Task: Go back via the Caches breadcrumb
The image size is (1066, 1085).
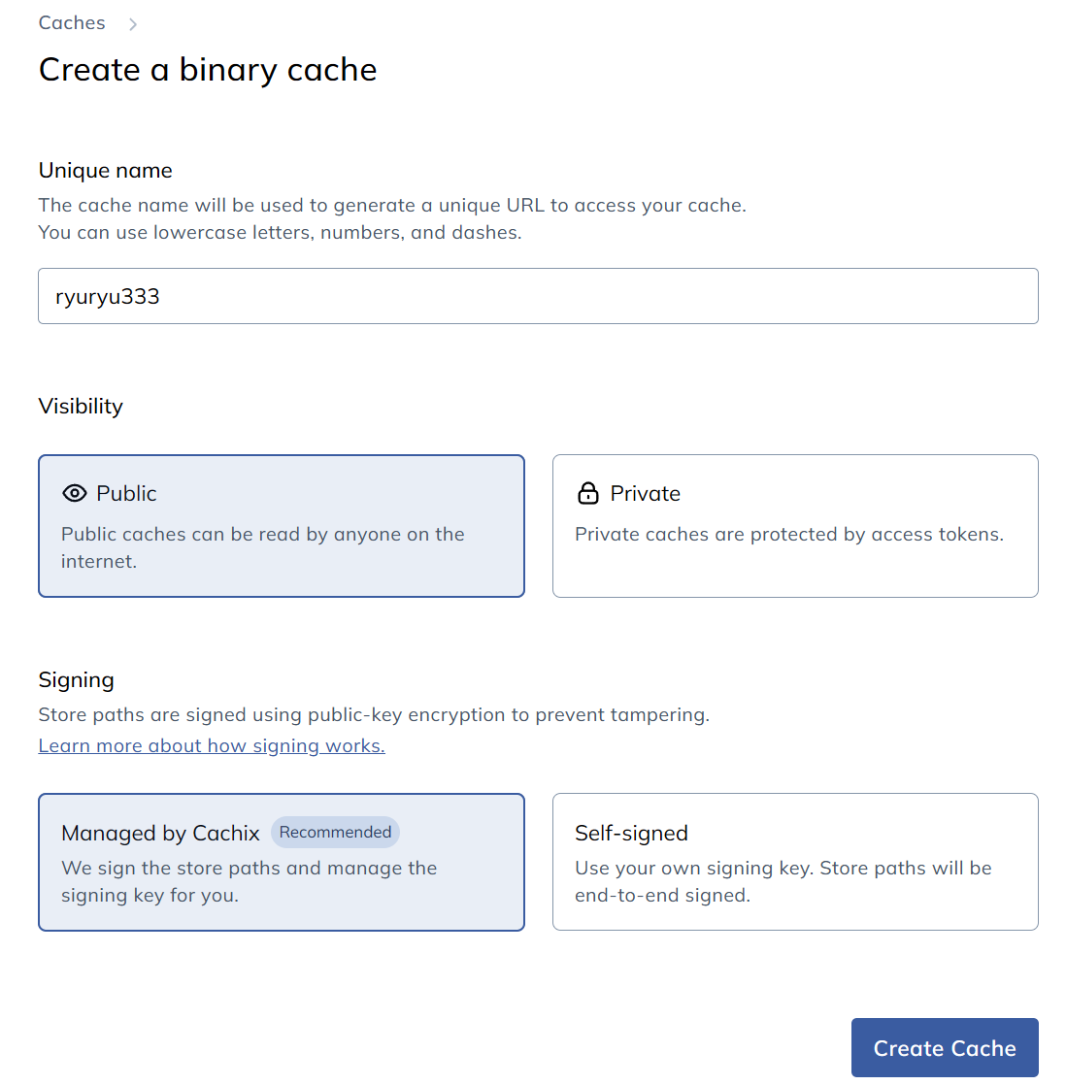Action: 72,23
